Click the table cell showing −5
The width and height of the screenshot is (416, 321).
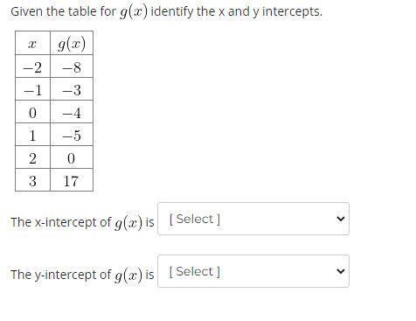click(x=72, y=135)
